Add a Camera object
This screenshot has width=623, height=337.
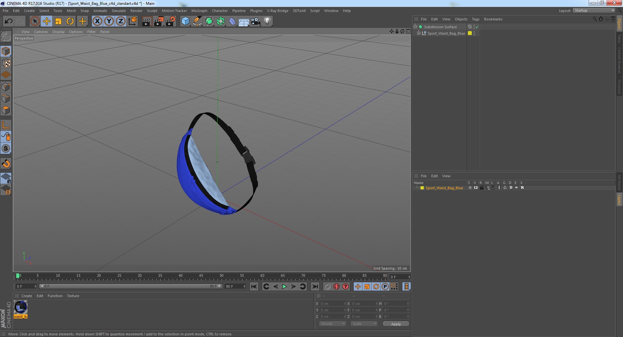coord(256,21)
